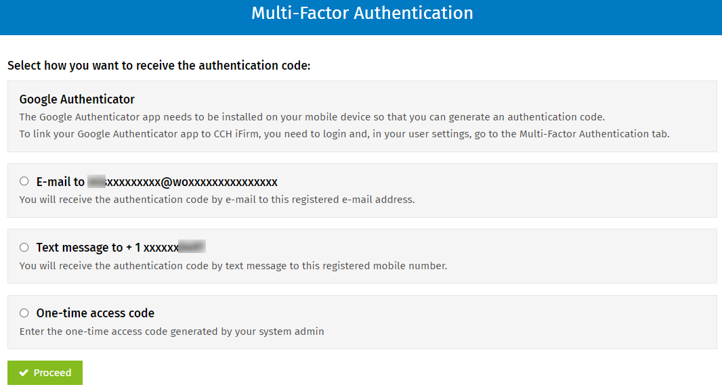
Task: Click the registered e-mail address description text
Action: pos(217,200)
